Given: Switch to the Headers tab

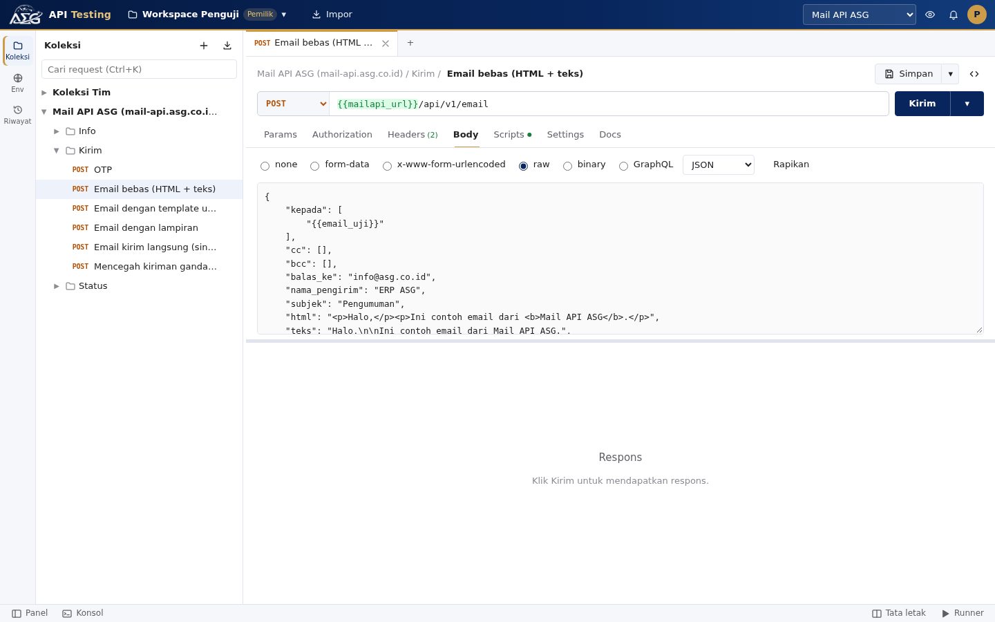Looking at the screenshot, I should (413, 135).
